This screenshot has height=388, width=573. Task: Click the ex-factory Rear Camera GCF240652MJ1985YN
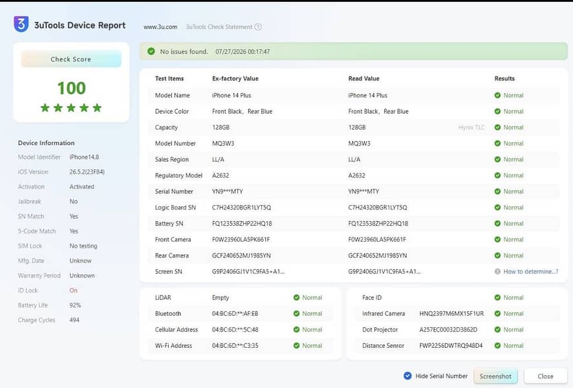(x=241, y=255)
